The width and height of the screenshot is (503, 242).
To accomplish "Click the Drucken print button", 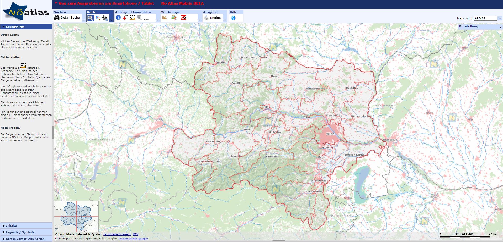I will (x=213, y=18).
